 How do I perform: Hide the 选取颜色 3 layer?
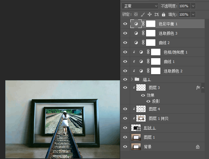[125, 33]
